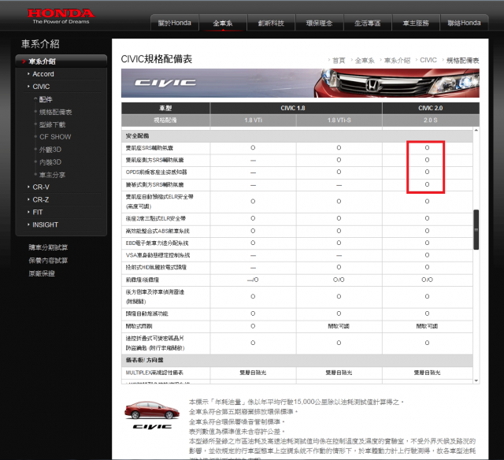Select EBD電子煞車力道分配系統 row label

point(157,243)
